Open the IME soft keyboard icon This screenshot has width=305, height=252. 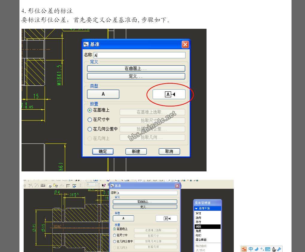point(268,249)
